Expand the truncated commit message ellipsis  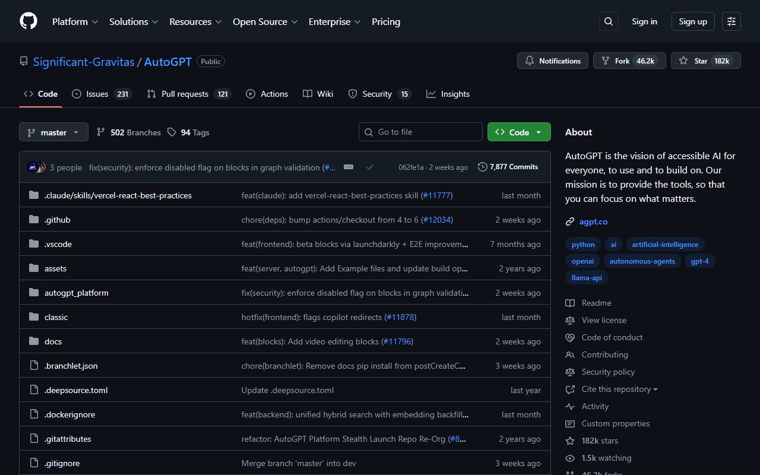pos(349,167)
